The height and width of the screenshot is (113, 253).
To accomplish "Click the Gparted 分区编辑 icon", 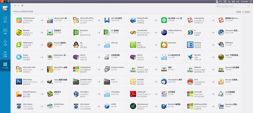I will pyautogui.click(x=221, y=69).
